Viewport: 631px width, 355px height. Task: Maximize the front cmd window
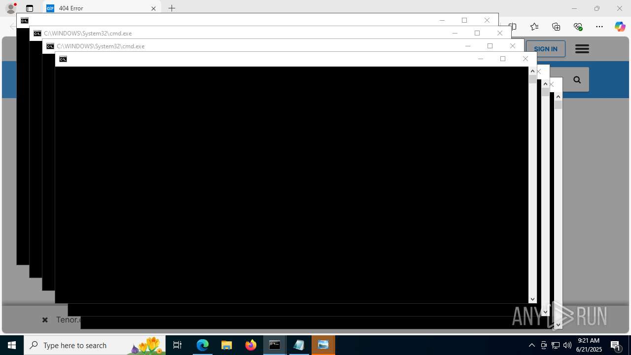503,59
